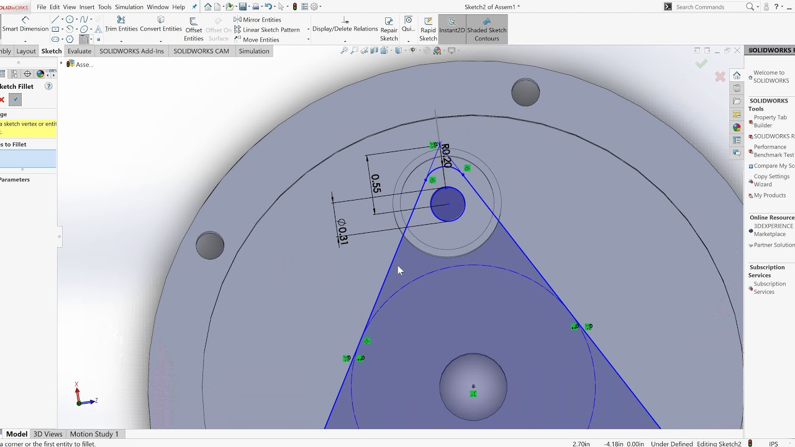
Task: Expand Linear Sketch Pattern dropdown arrow
Action: [308, 29]
